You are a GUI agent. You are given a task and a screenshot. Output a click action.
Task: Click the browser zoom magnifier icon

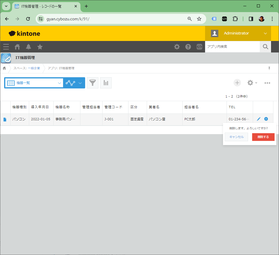190,19
